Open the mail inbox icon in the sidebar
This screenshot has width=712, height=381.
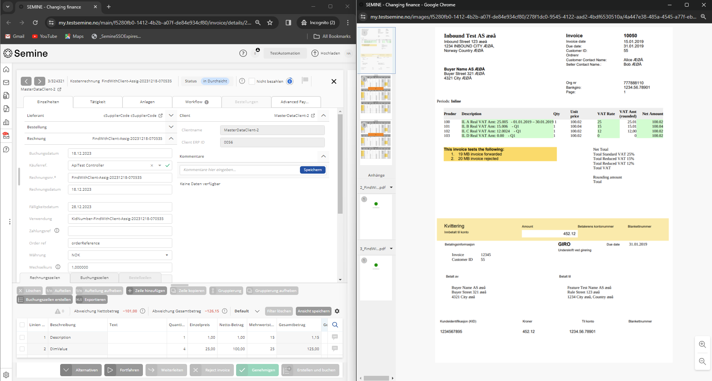click(x=6, y=83)
